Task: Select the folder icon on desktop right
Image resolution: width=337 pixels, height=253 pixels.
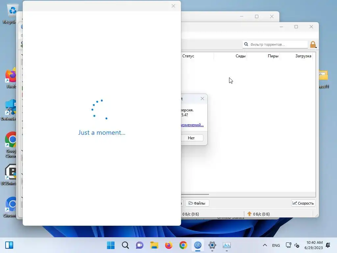Action: point(324,78)
